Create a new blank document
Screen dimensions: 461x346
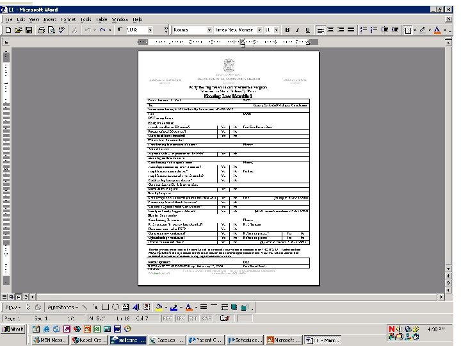tap(8, 29)
